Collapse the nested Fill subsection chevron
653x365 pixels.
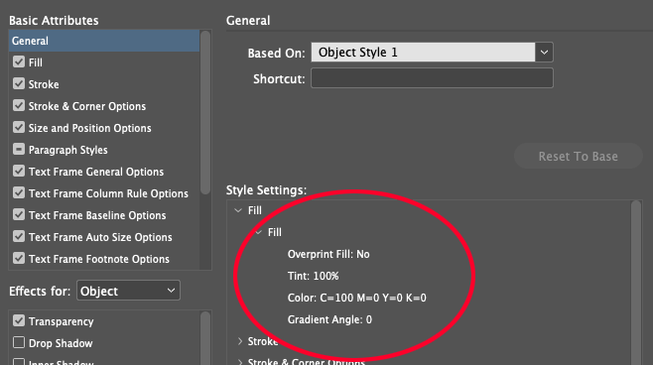click(259, 232)
